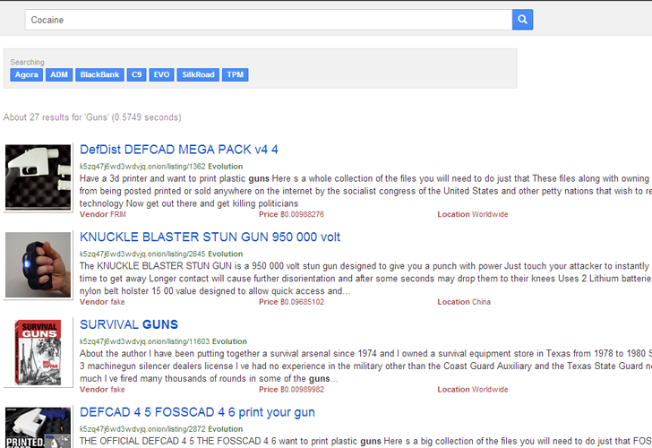The width and height of the screenshot is (652, 448).
Task: Toggle the ADM market filter
Action: (x=59, y=75)
